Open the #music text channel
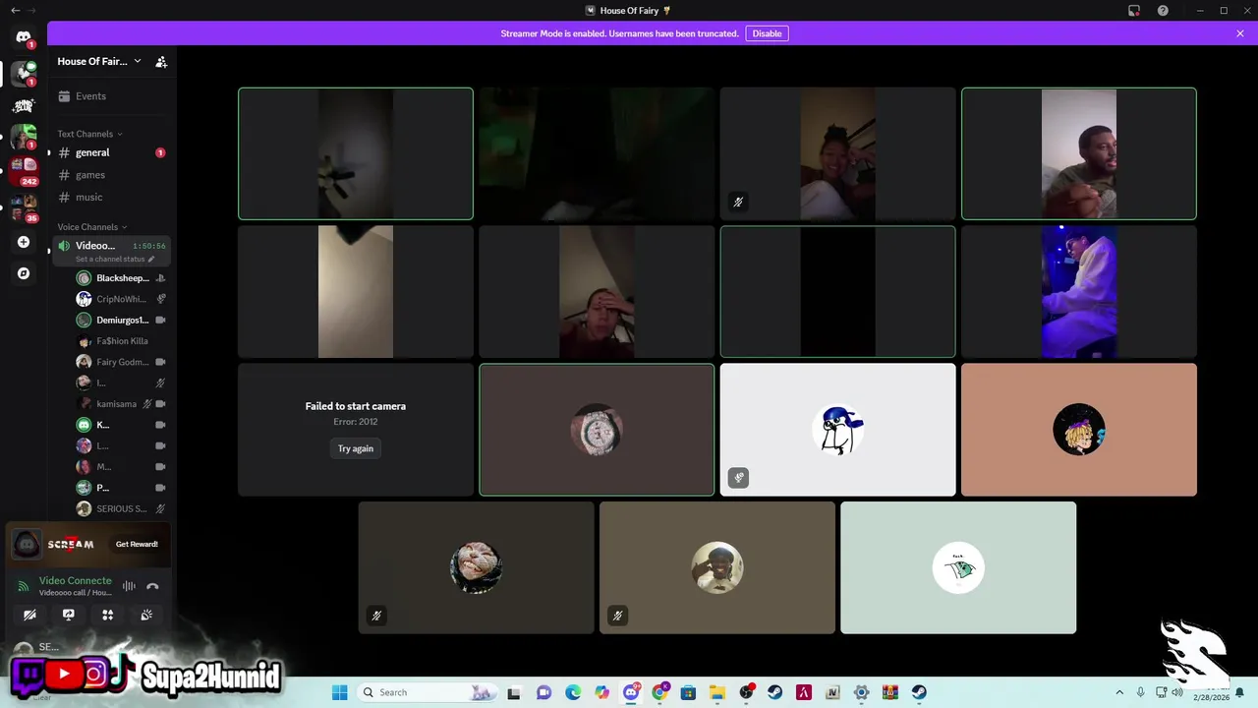Screen dimensions: 1258x708 pos(110,198)
